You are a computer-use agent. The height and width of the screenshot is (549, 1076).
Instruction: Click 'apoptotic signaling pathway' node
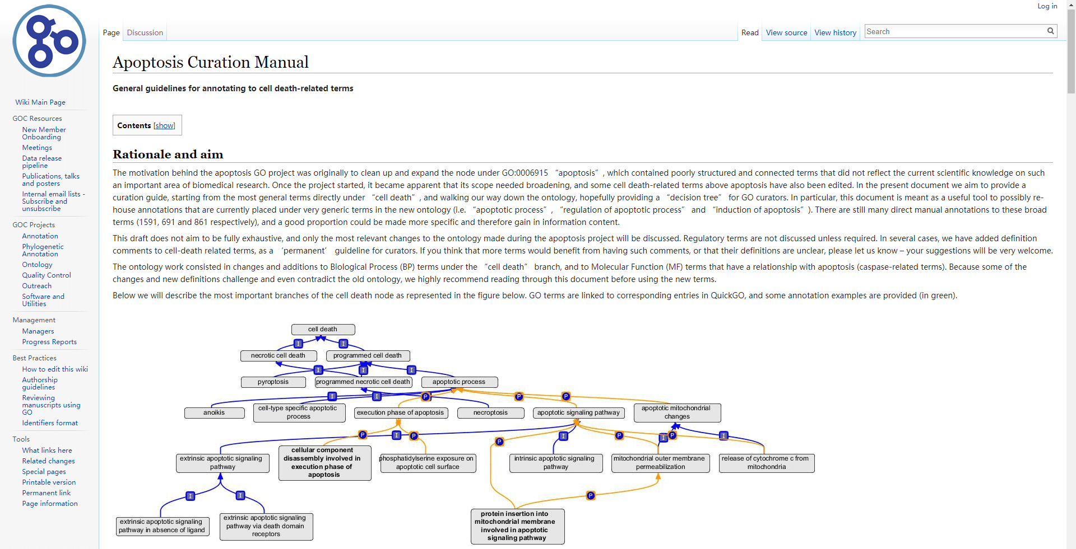coord(578,413)
